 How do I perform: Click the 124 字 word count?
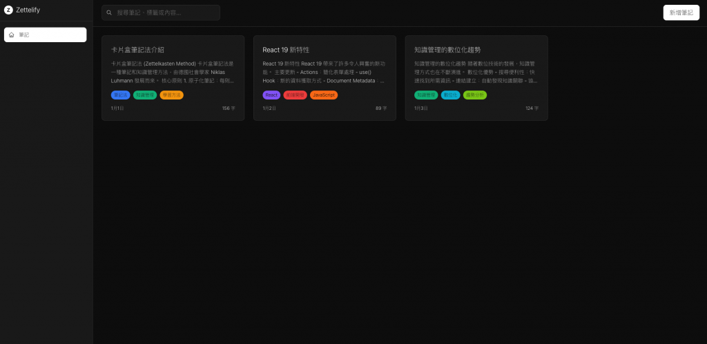coord(532,108)
